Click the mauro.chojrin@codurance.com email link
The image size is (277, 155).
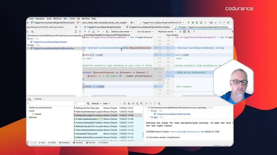185,132
